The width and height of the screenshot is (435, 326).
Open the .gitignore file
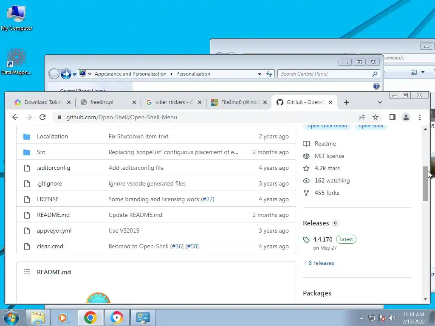(49, 183)
